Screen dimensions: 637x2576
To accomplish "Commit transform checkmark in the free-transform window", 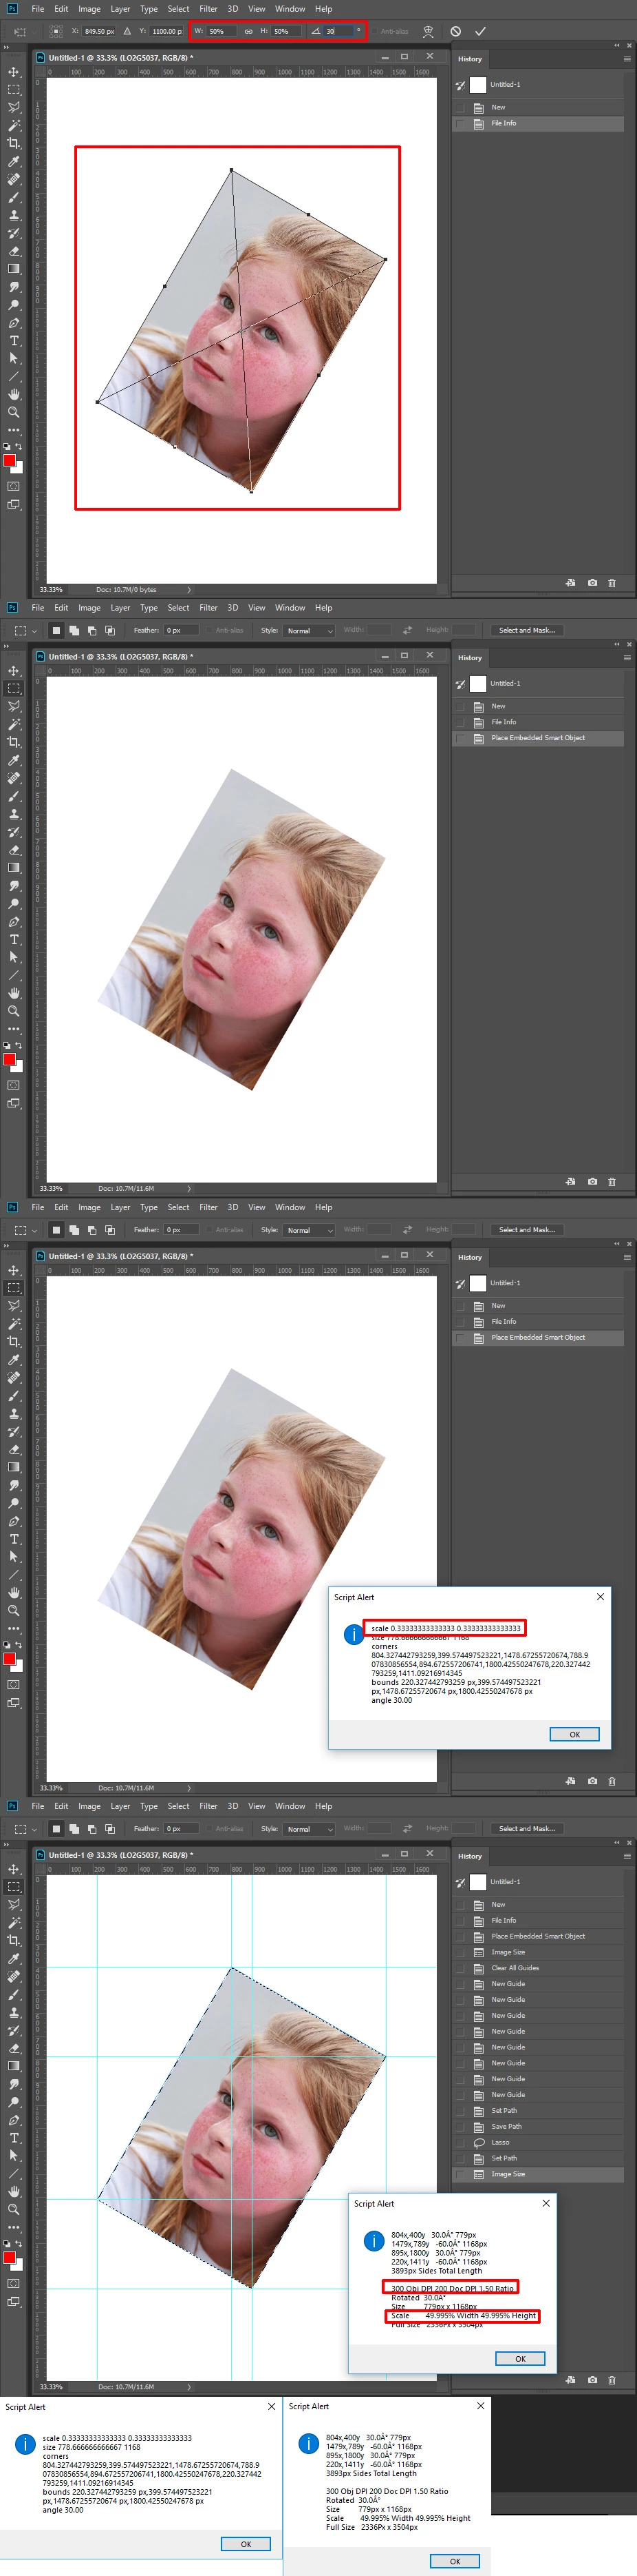I will coord(480,31).
